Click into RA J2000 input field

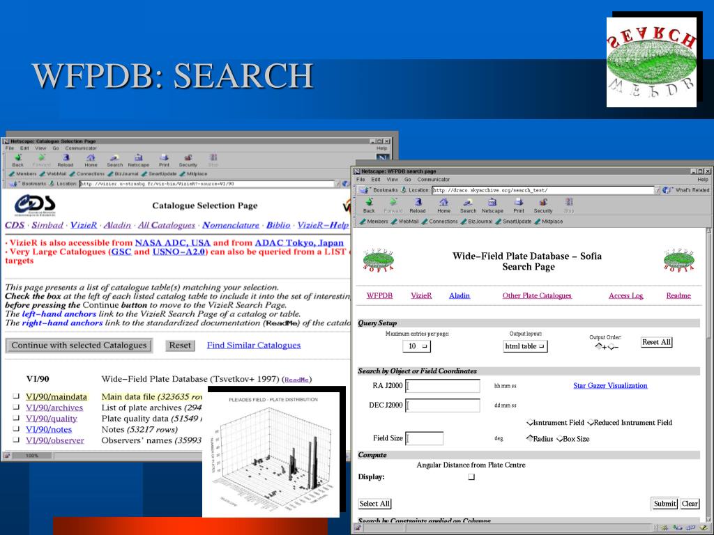(x=443, y=386)
